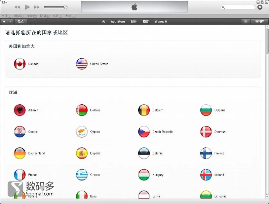Choose the Latvia country link
Viewport: 269px width, 204px height.
(x=156, y=196)
